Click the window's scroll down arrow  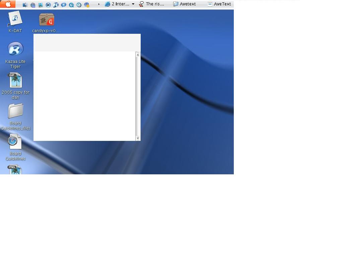(x=138, y=138)
